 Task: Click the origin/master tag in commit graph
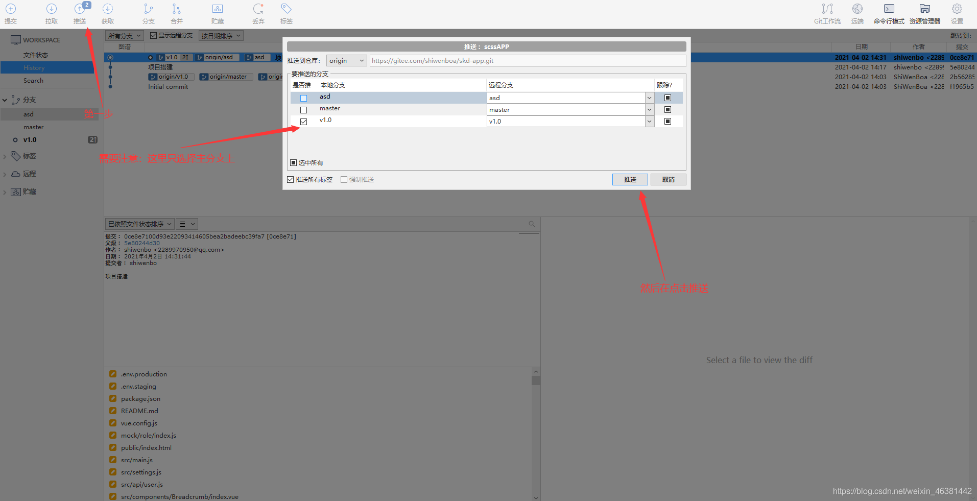(x=226, y=77)
